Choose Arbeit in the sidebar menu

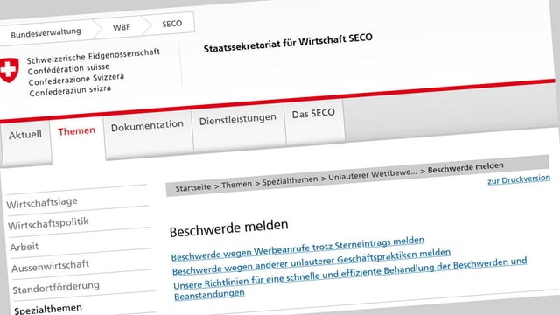(24, 247)
